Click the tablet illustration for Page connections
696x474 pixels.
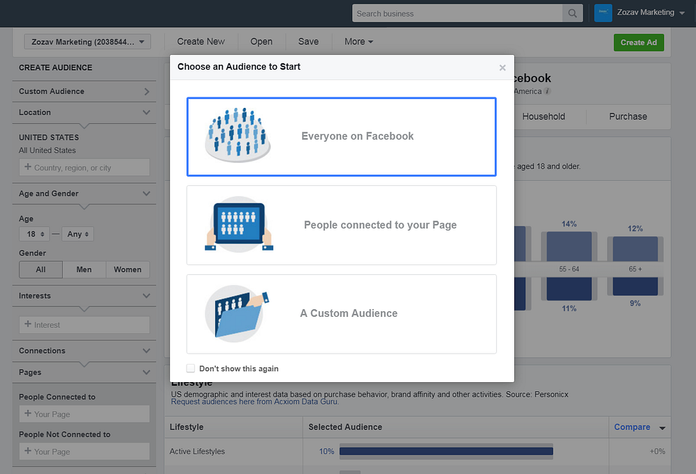(x=239, y=225)
